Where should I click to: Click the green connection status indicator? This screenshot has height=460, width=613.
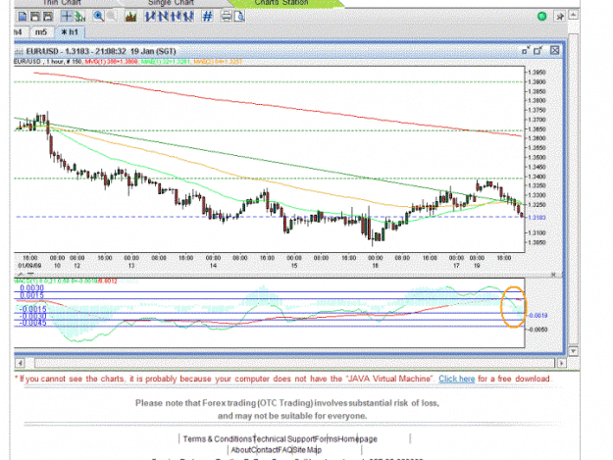[541, 17]
